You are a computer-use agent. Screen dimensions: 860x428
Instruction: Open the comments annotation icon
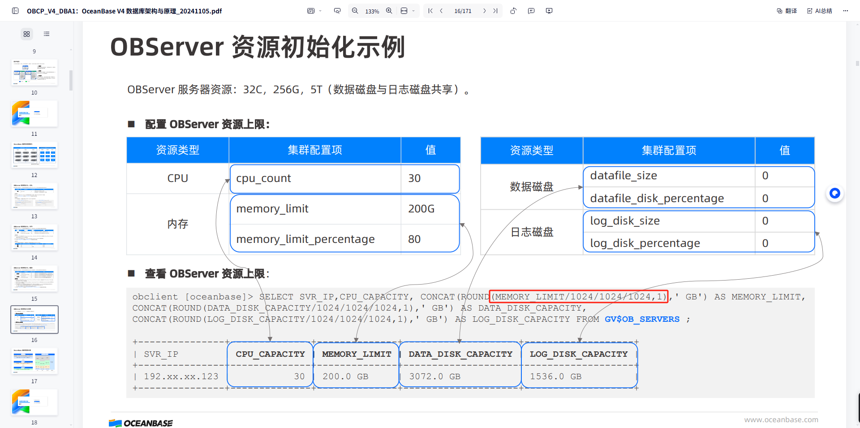pos(531,11)
